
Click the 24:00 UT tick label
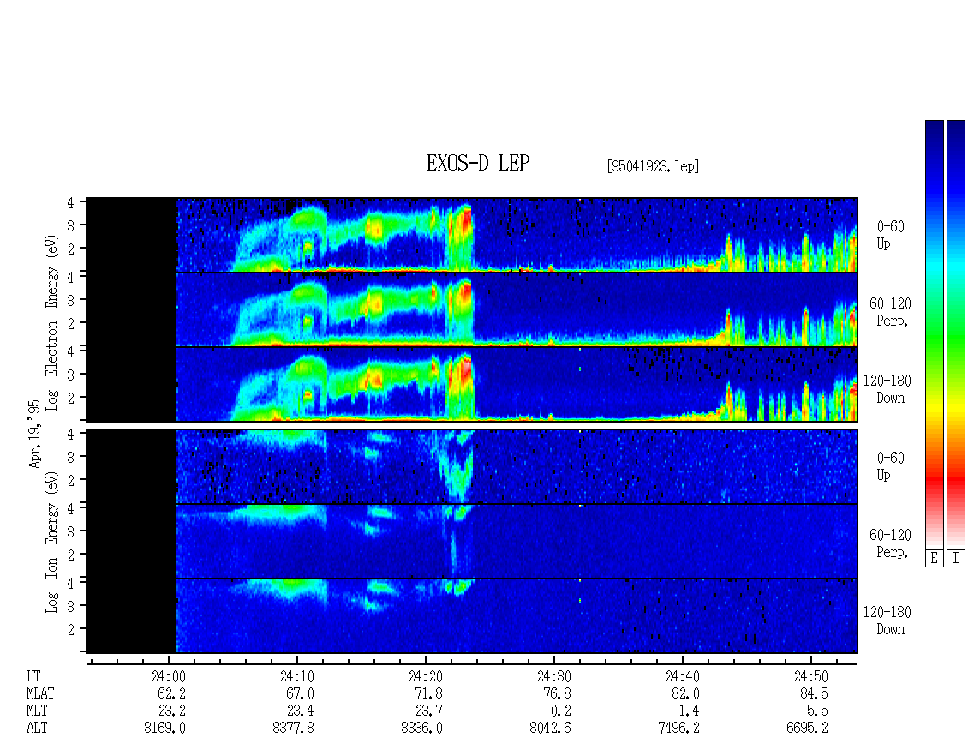[169, 676]
